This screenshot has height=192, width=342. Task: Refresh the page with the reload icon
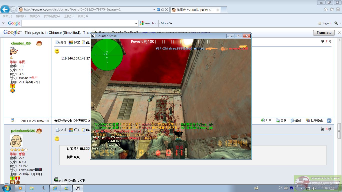162,10
